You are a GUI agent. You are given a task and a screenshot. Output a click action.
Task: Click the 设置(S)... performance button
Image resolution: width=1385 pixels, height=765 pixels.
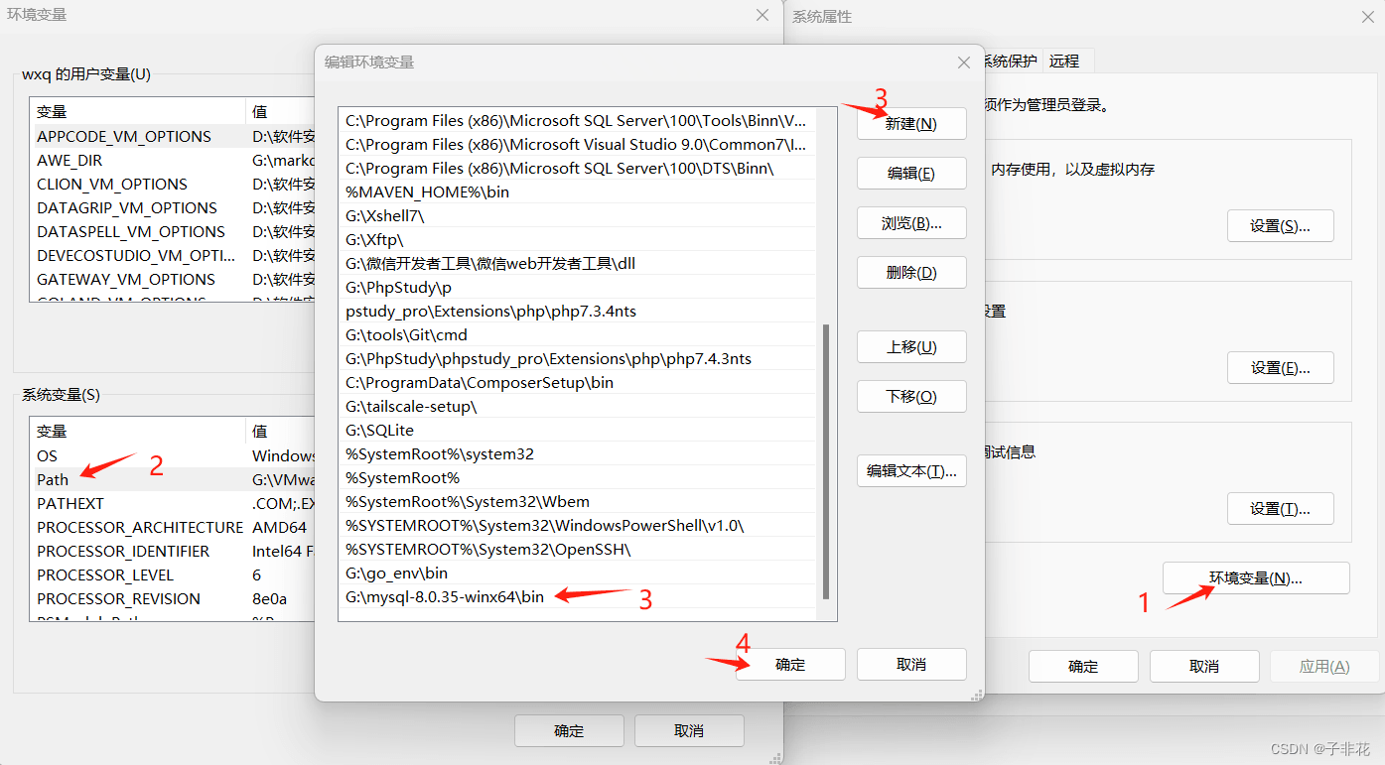pos(1280,225)
